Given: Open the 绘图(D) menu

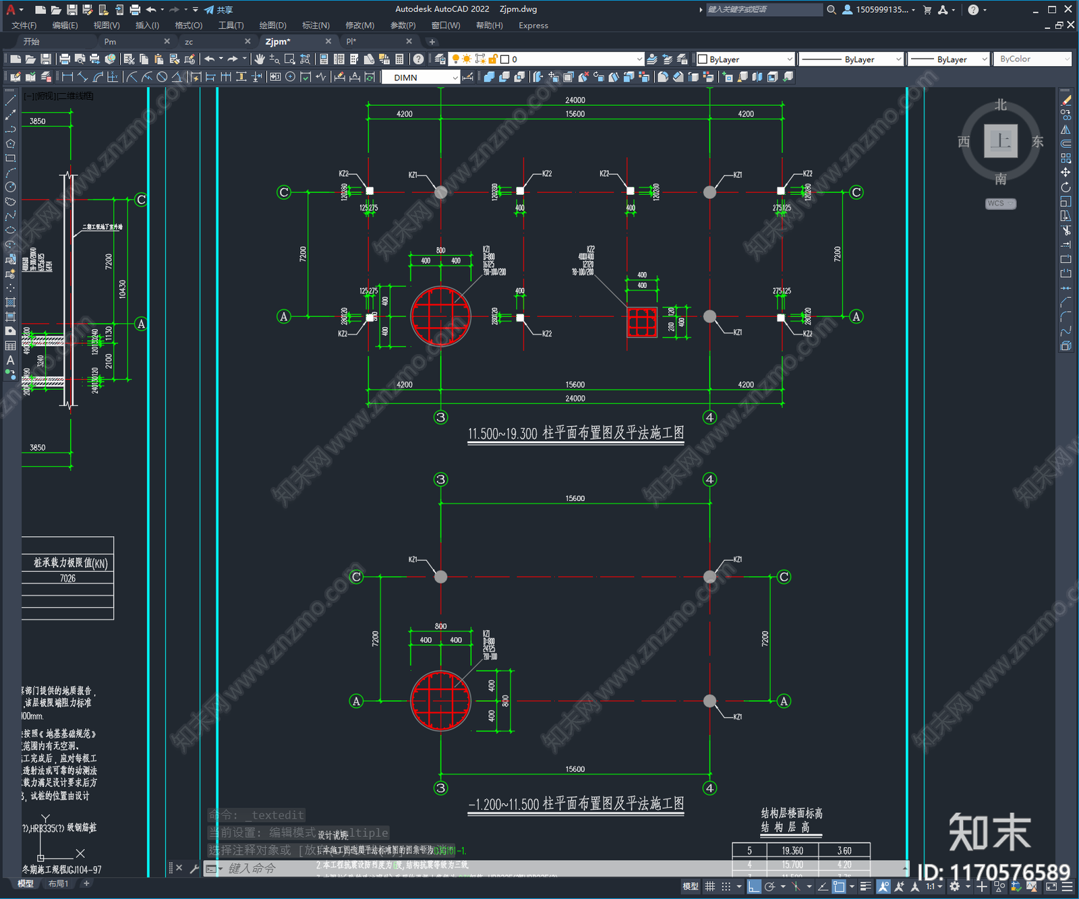Looking at the screenshot, I should tap(272, 25).
